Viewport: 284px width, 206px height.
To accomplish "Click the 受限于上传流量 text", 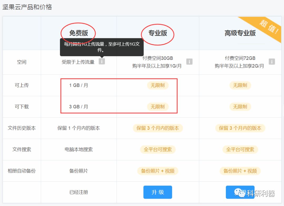I will pyautogui.click(x=78, y=62).
